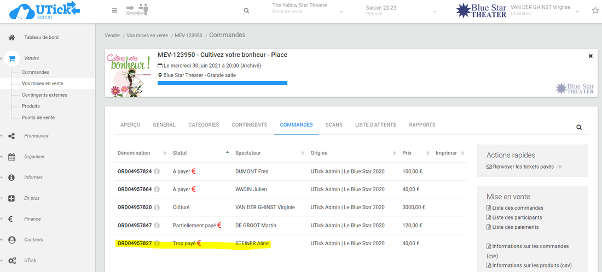602x272 pixels.
Task: Click the Reseller icon in top bar
Action: click(137, 10)
